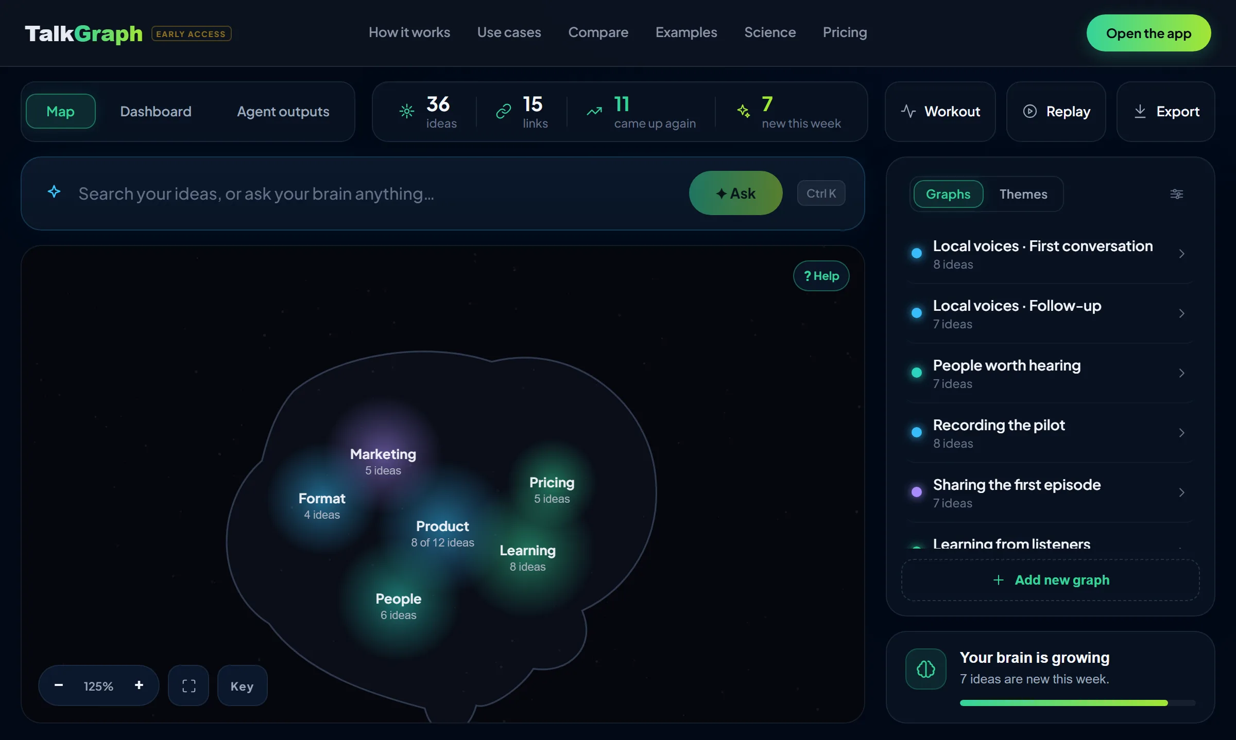Switch to the Agent outputs tab
Screen dimensions: 1236x740
(x=283, y=111)
